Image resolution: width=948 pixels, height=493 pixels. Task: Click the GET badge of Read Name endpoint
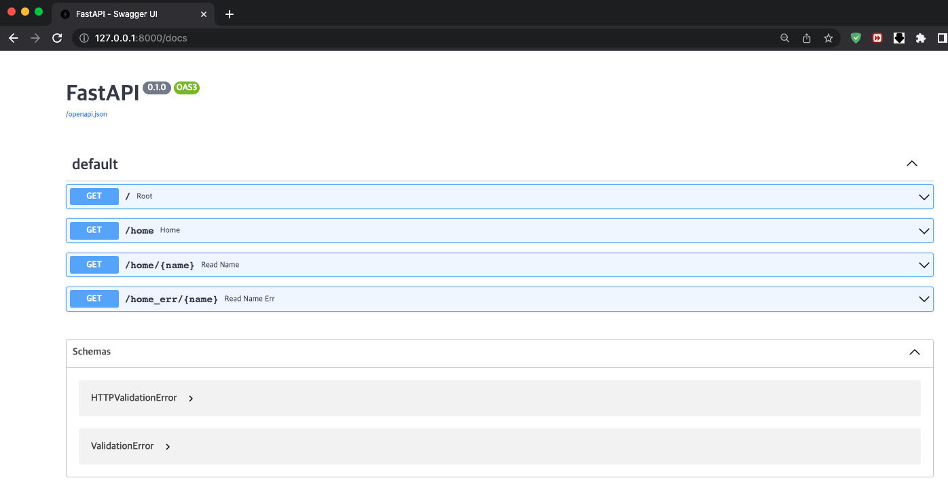pyautogui.click(x=94, y=265)
